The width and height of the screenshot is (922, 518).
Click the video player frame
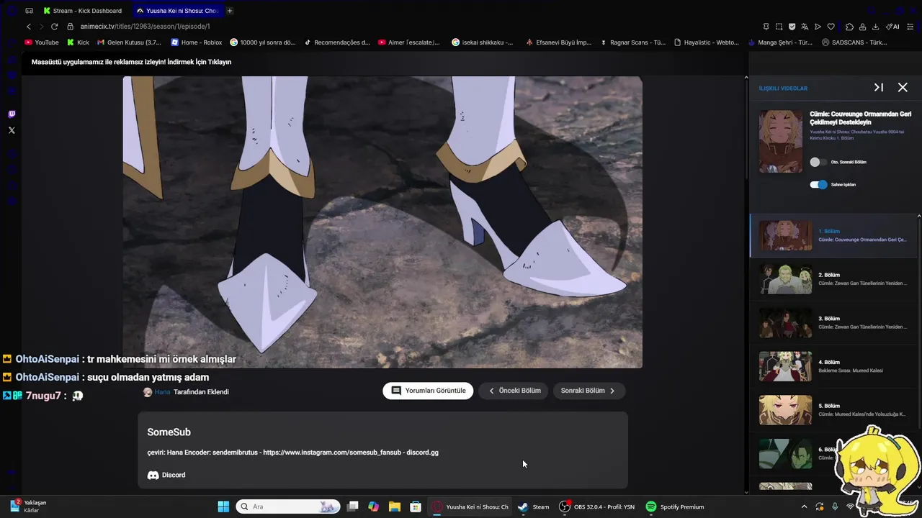tap(382, 222)
